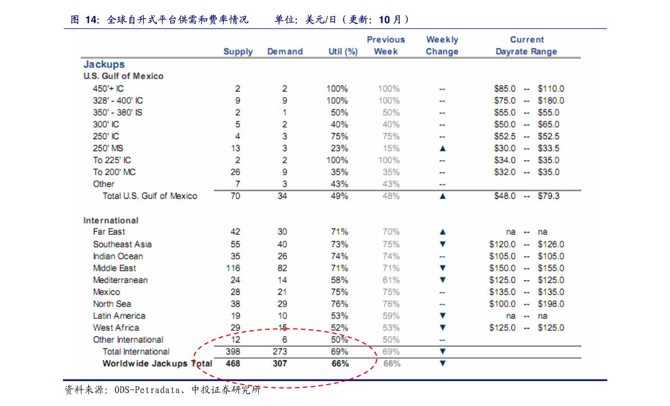Screen dimensions: 670x406
Task: Select the Supply column header
Action: coord(238,52)
